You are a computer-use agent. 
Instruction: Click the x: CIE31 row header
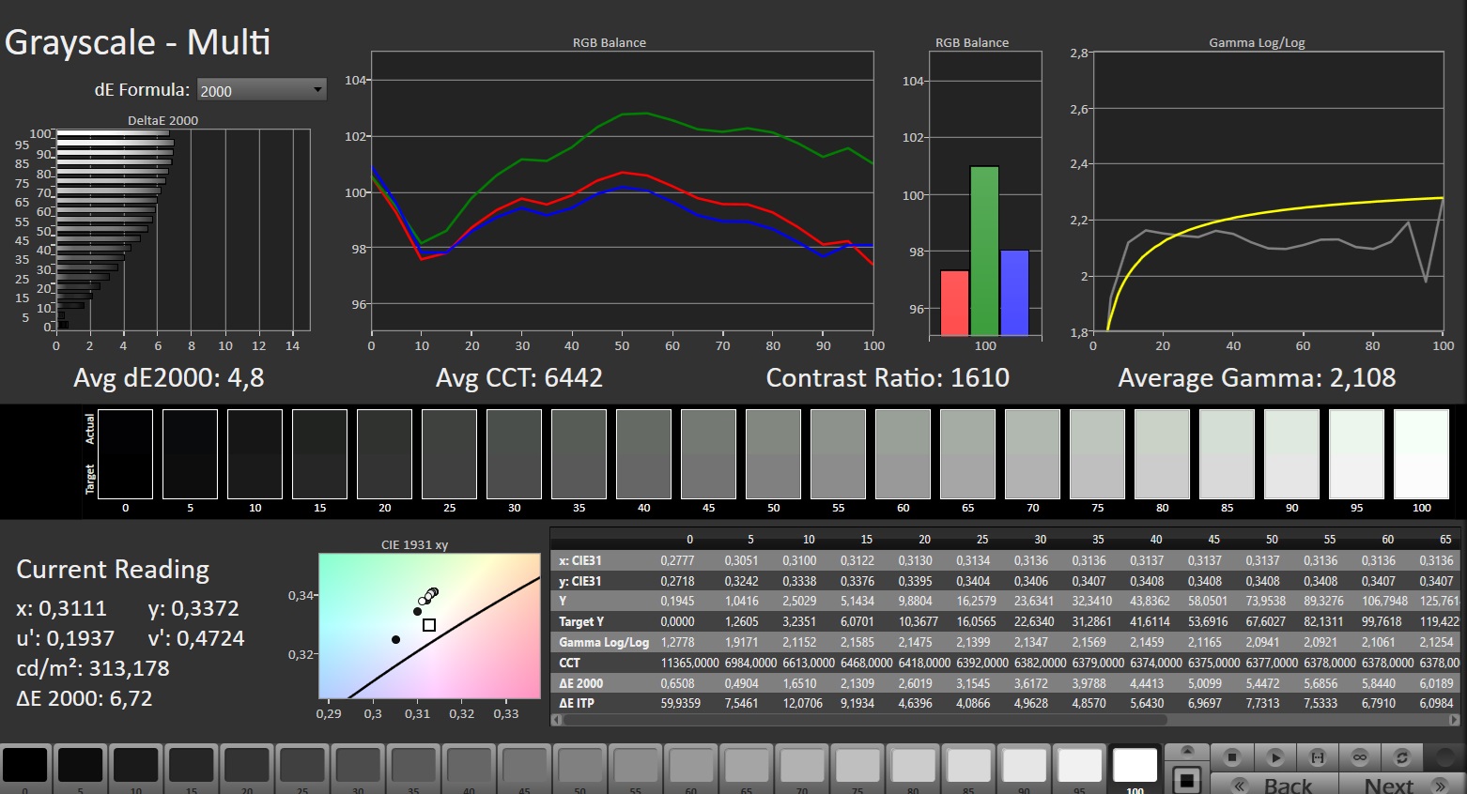(579, 560)
